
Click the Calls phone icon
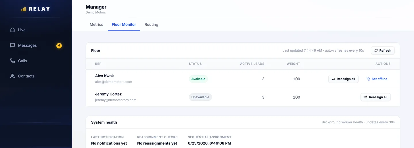pyautogui.click(x=12, y=61)
